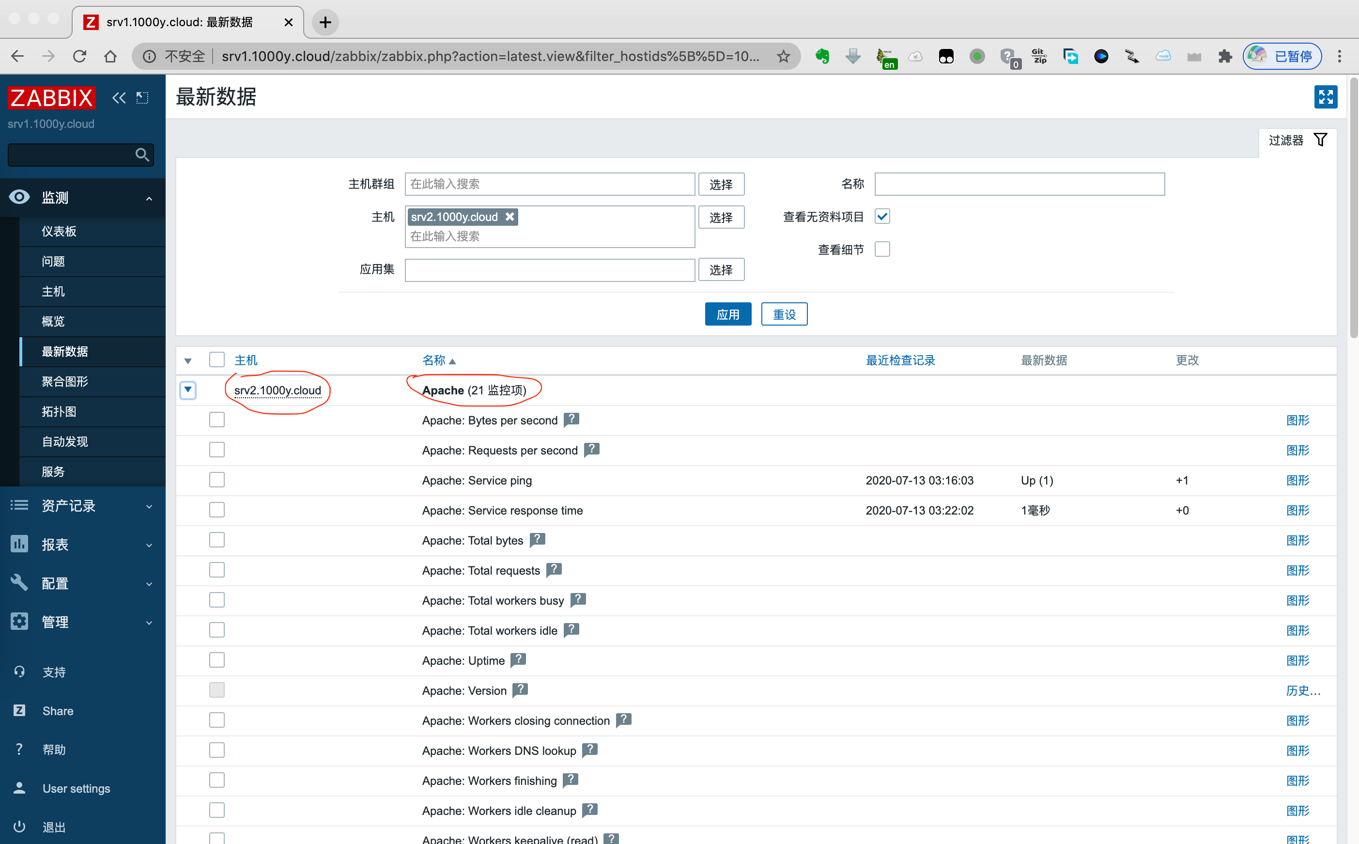Click 选择 next to 应用集
The image size is (1359, 844).
pos(721,269)
